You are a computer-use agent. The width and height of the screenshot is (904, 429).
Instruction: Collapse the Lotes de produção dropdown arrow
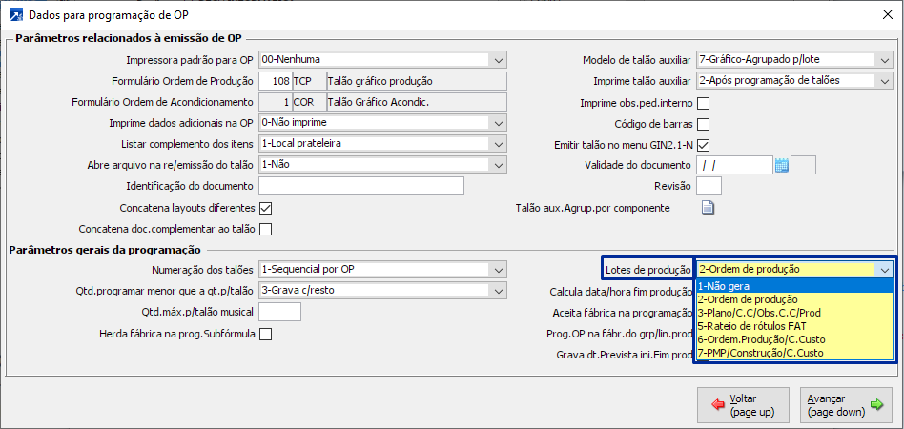(x=884, y=270)
